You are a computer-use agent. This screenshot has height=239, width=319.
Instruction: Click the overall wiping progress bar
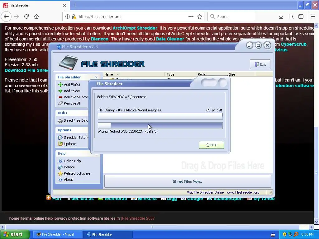click(160, 126)
